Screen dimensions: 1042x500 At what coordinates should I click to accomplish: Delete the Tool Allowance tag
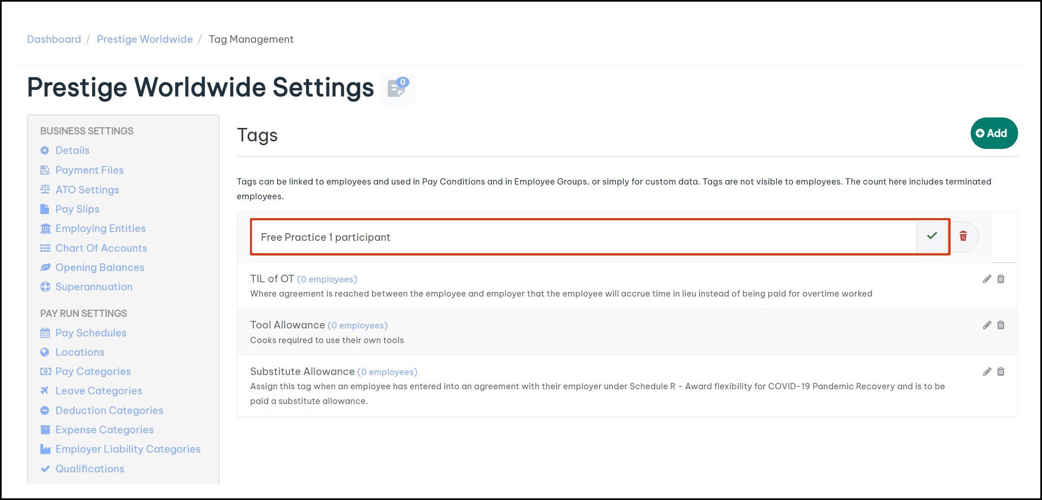click(1001, 325)
